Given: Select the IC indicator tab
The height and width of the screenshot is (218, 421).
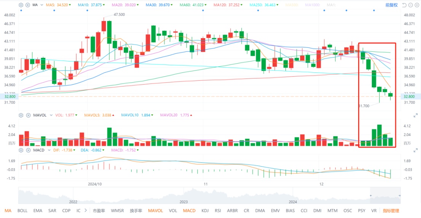Looking at the screenshot, I should coord(78,211).
